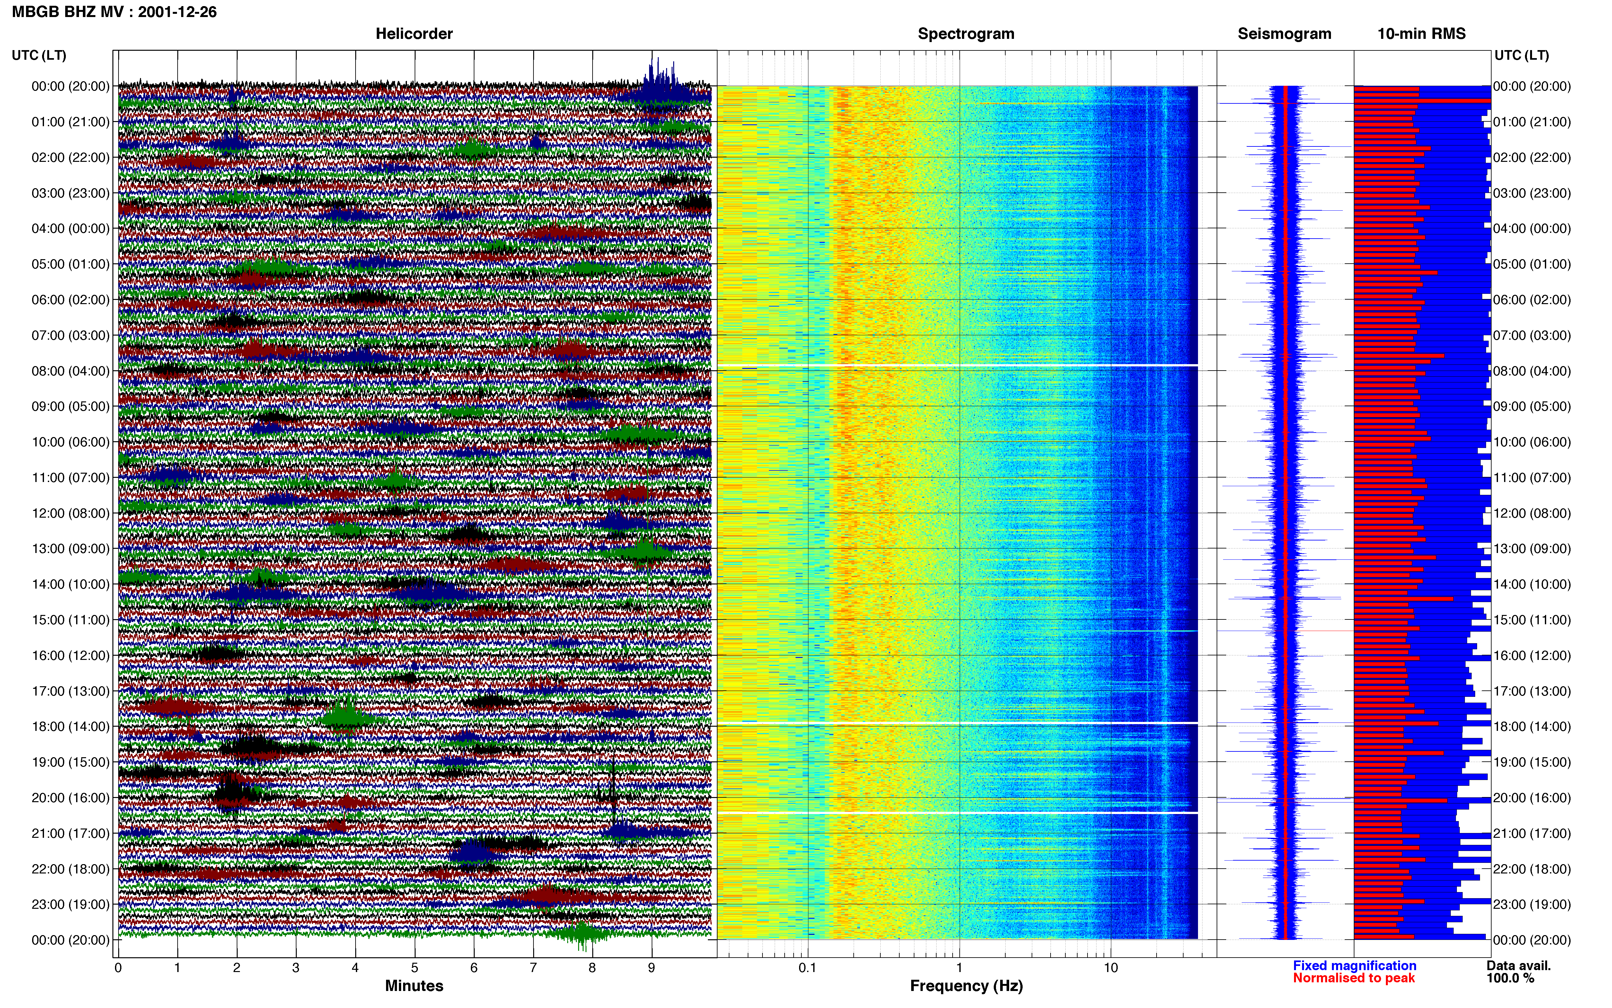
Task: Click left time label '09:00 (05:00)'
Action: click(x=70, y=407)
